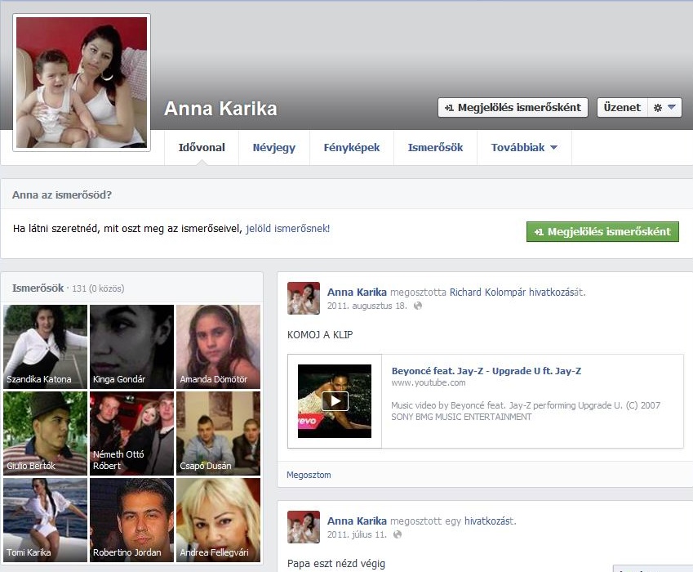This screenshot has height=572, width=693.
Task: Open the Névjegy tab
Action: pyautogui.click(x=274, y=148)
